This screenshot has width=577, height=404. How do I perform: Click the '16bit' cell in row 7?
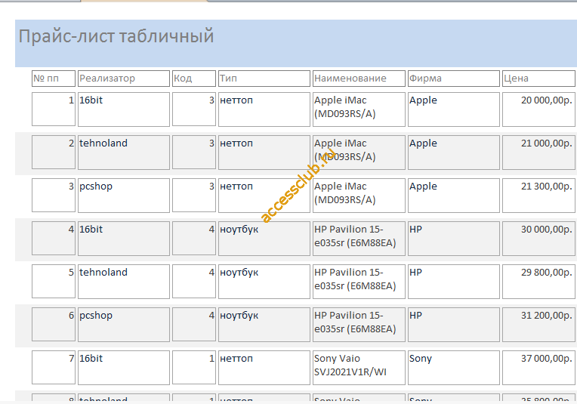124,368
